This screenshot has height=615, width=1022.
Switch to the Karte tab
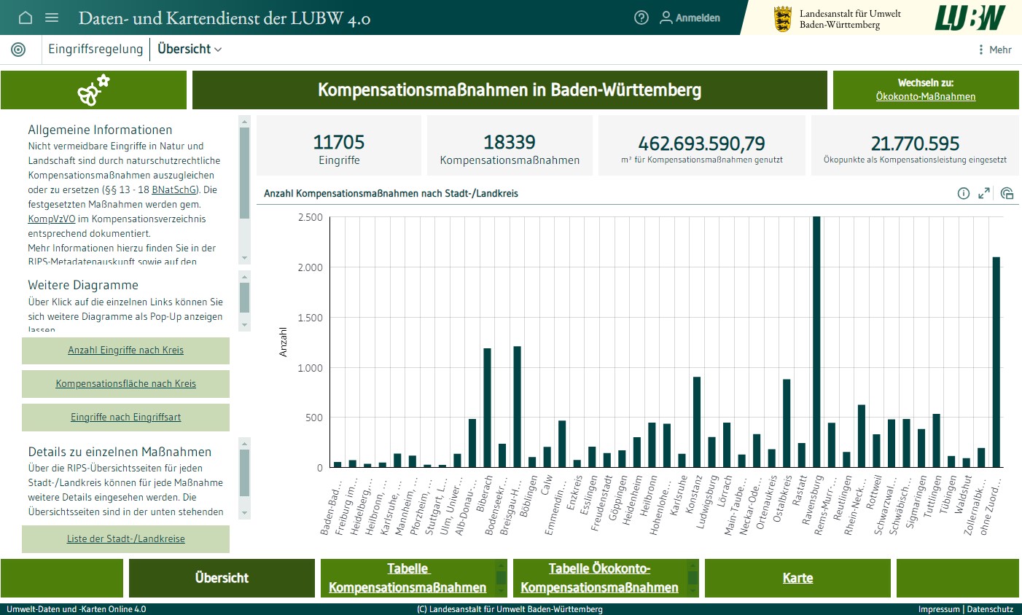point(797,578)
